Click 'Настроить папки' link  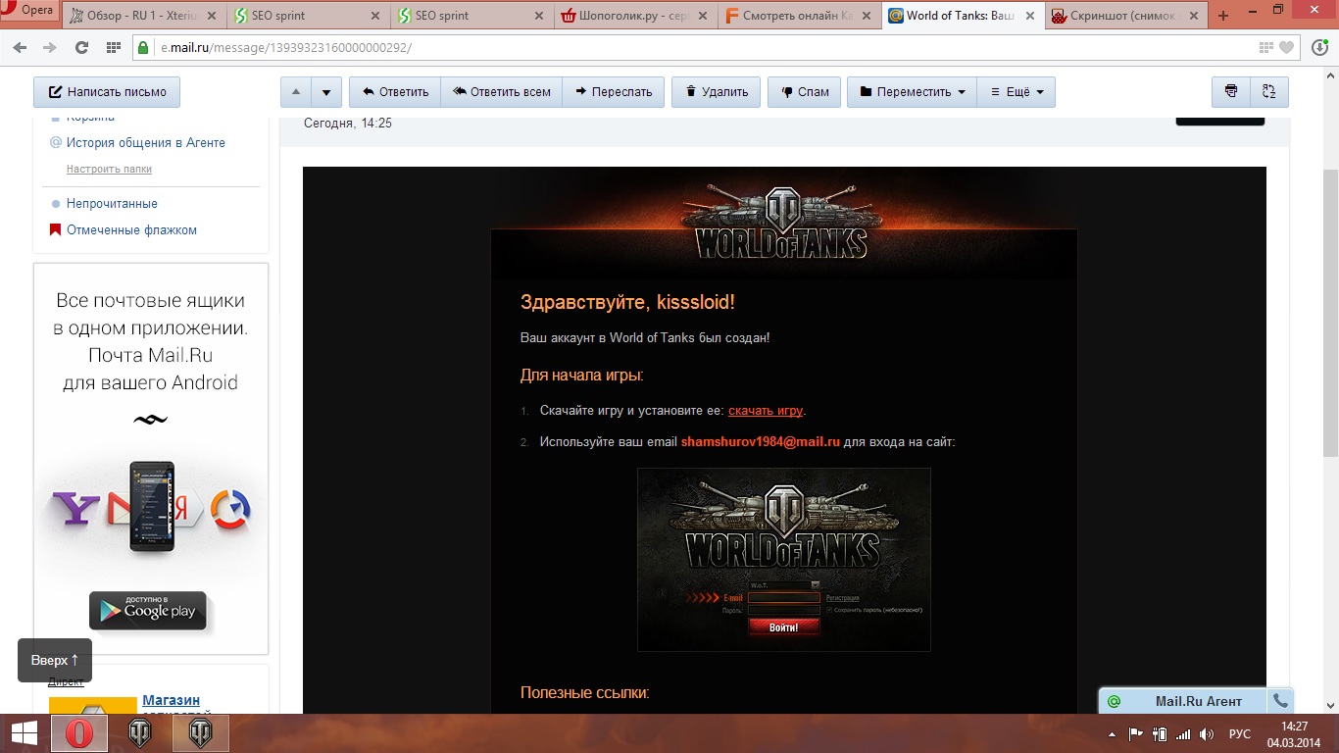tap(109, 169)
